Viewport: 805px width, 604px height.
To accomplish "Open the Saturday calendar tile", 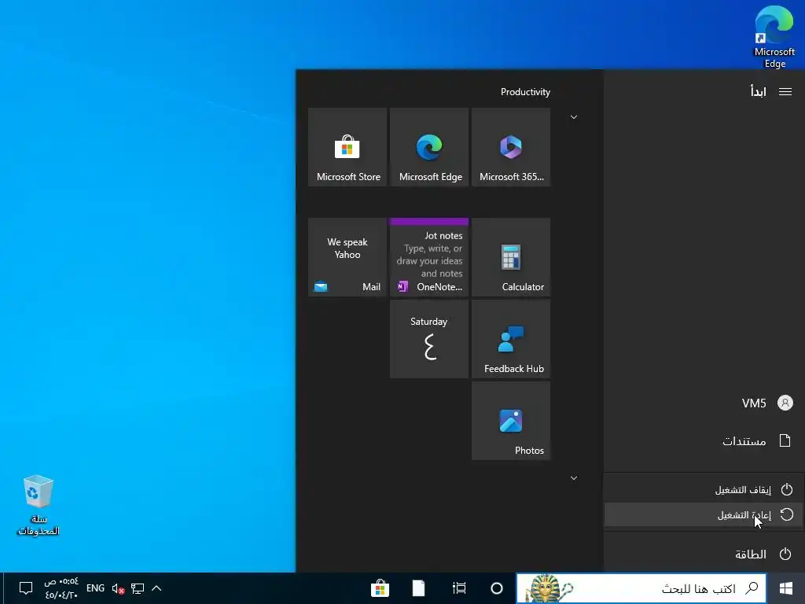I will click(x=429, y=339).
